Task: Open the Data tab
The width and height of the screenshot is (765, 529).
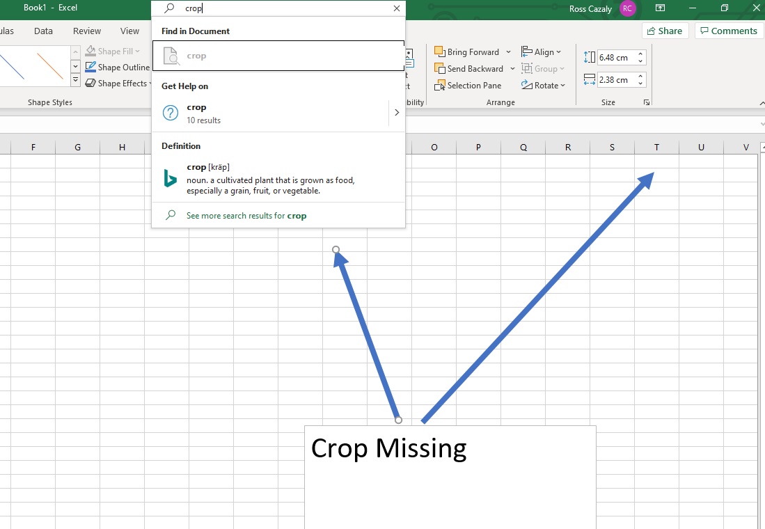Action: pyautogui.click(x=43, y=31)
